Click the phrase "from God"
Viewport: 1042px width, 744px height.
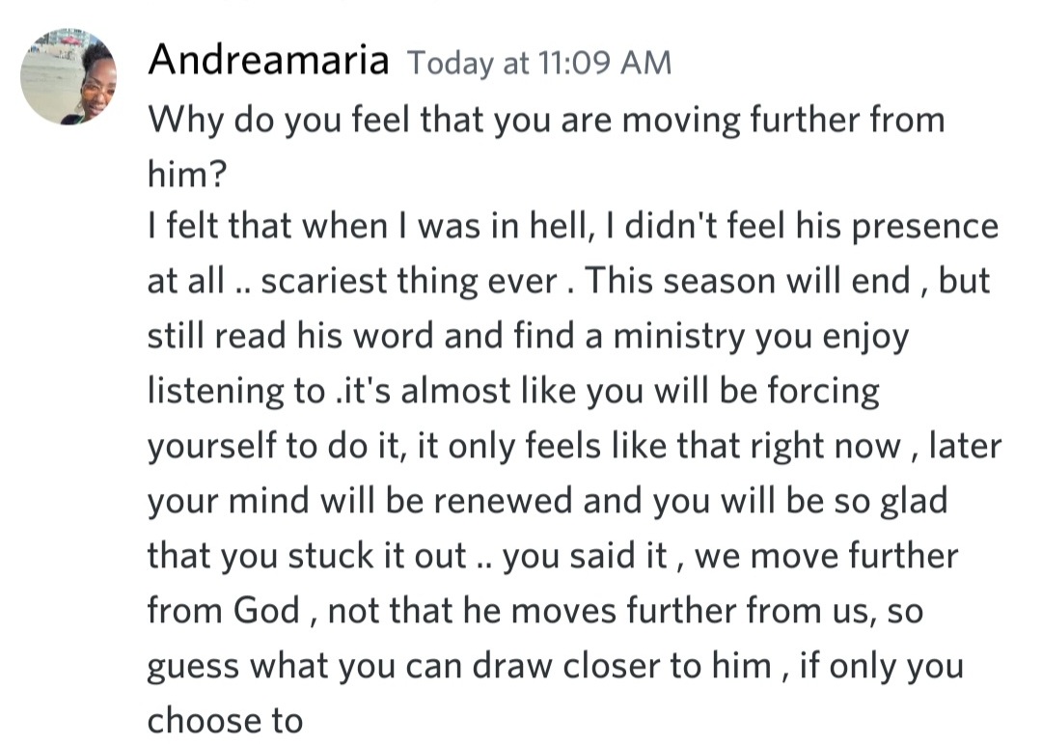223,611
